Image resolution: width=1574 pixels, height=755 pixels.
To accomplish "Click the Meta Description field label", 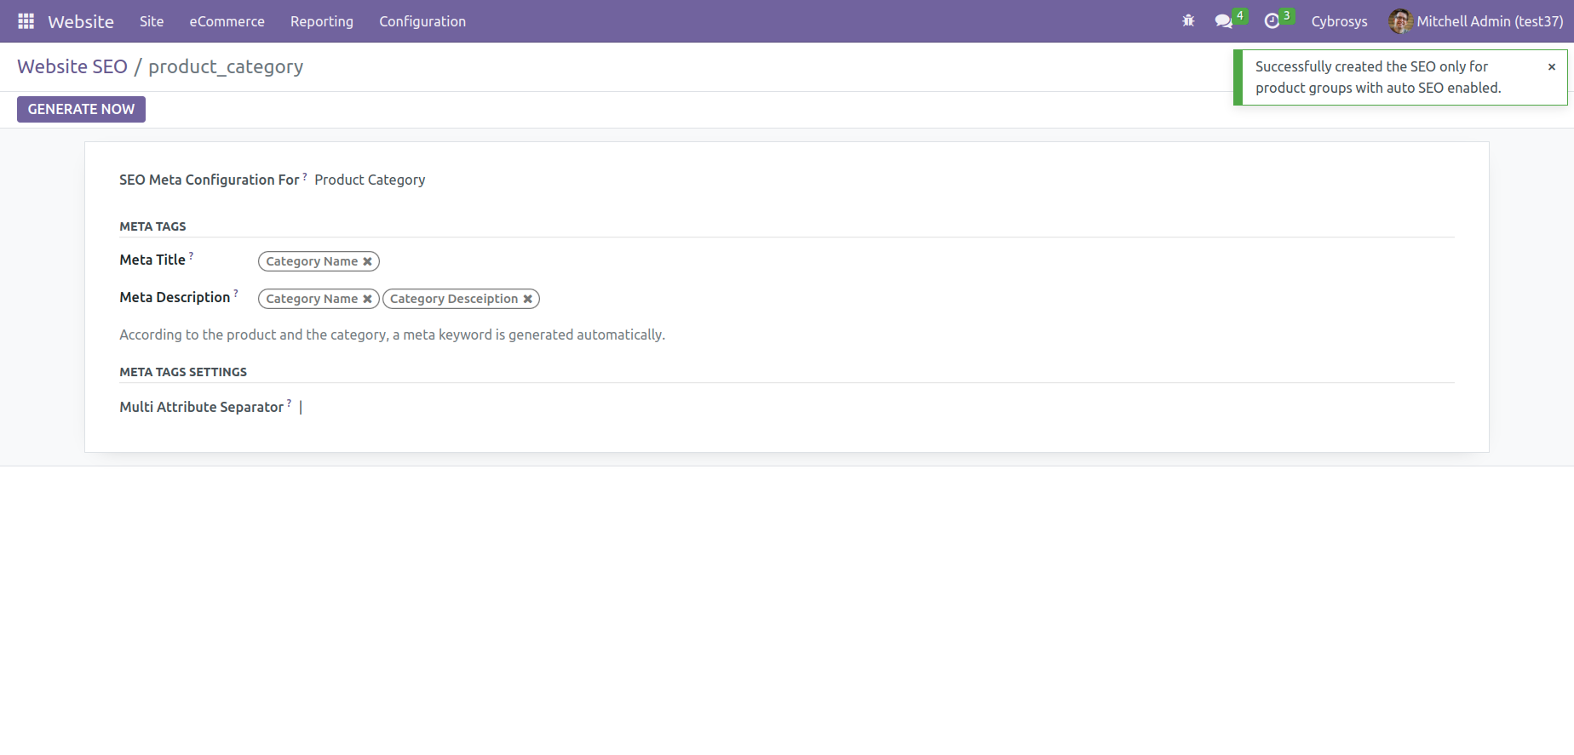I will pos(175,297).
